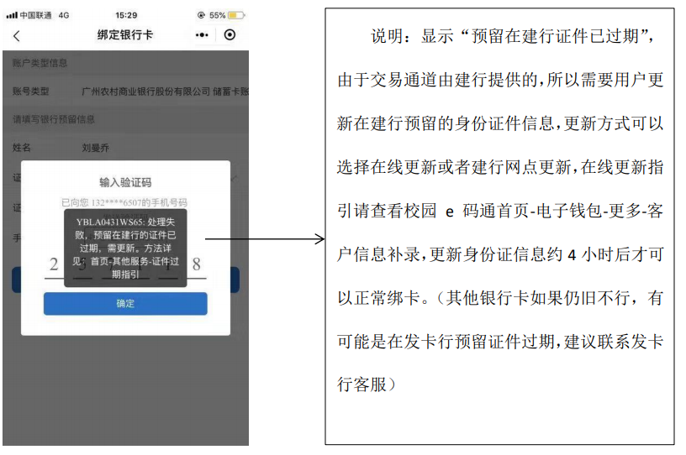Tap the 15:29 clock in status bar
Viewport: 686px width, 455px height.
coord(126,15)
